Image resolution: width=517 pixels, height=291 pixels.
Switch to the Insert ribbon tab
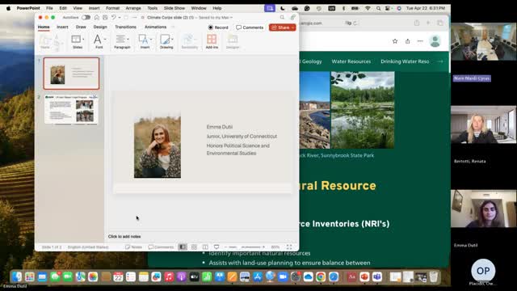[62, 27]
